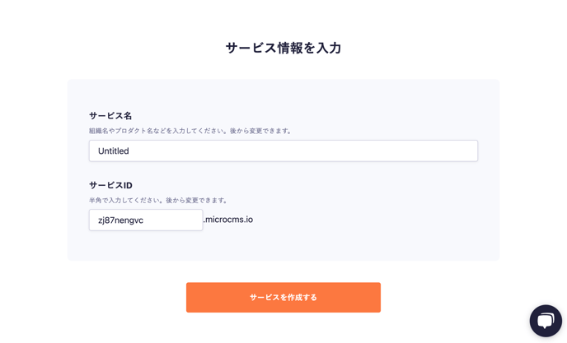567x343 pixels.
Task: Click the white speech balloon in chat widget
Action: point(546,320)
